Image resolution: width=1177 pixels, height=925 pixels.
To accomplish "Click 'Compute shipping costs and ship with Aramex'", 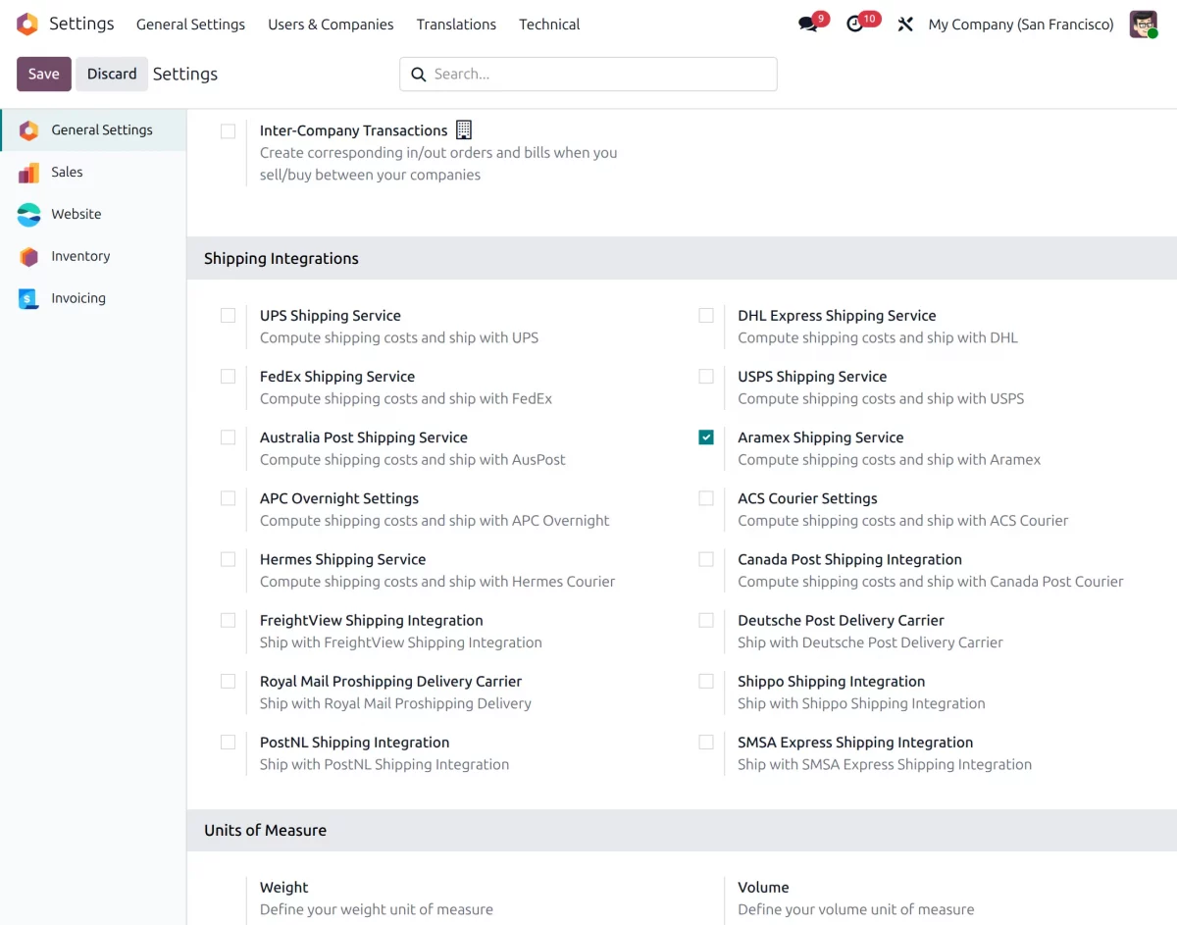I will [x=889, y=460].
